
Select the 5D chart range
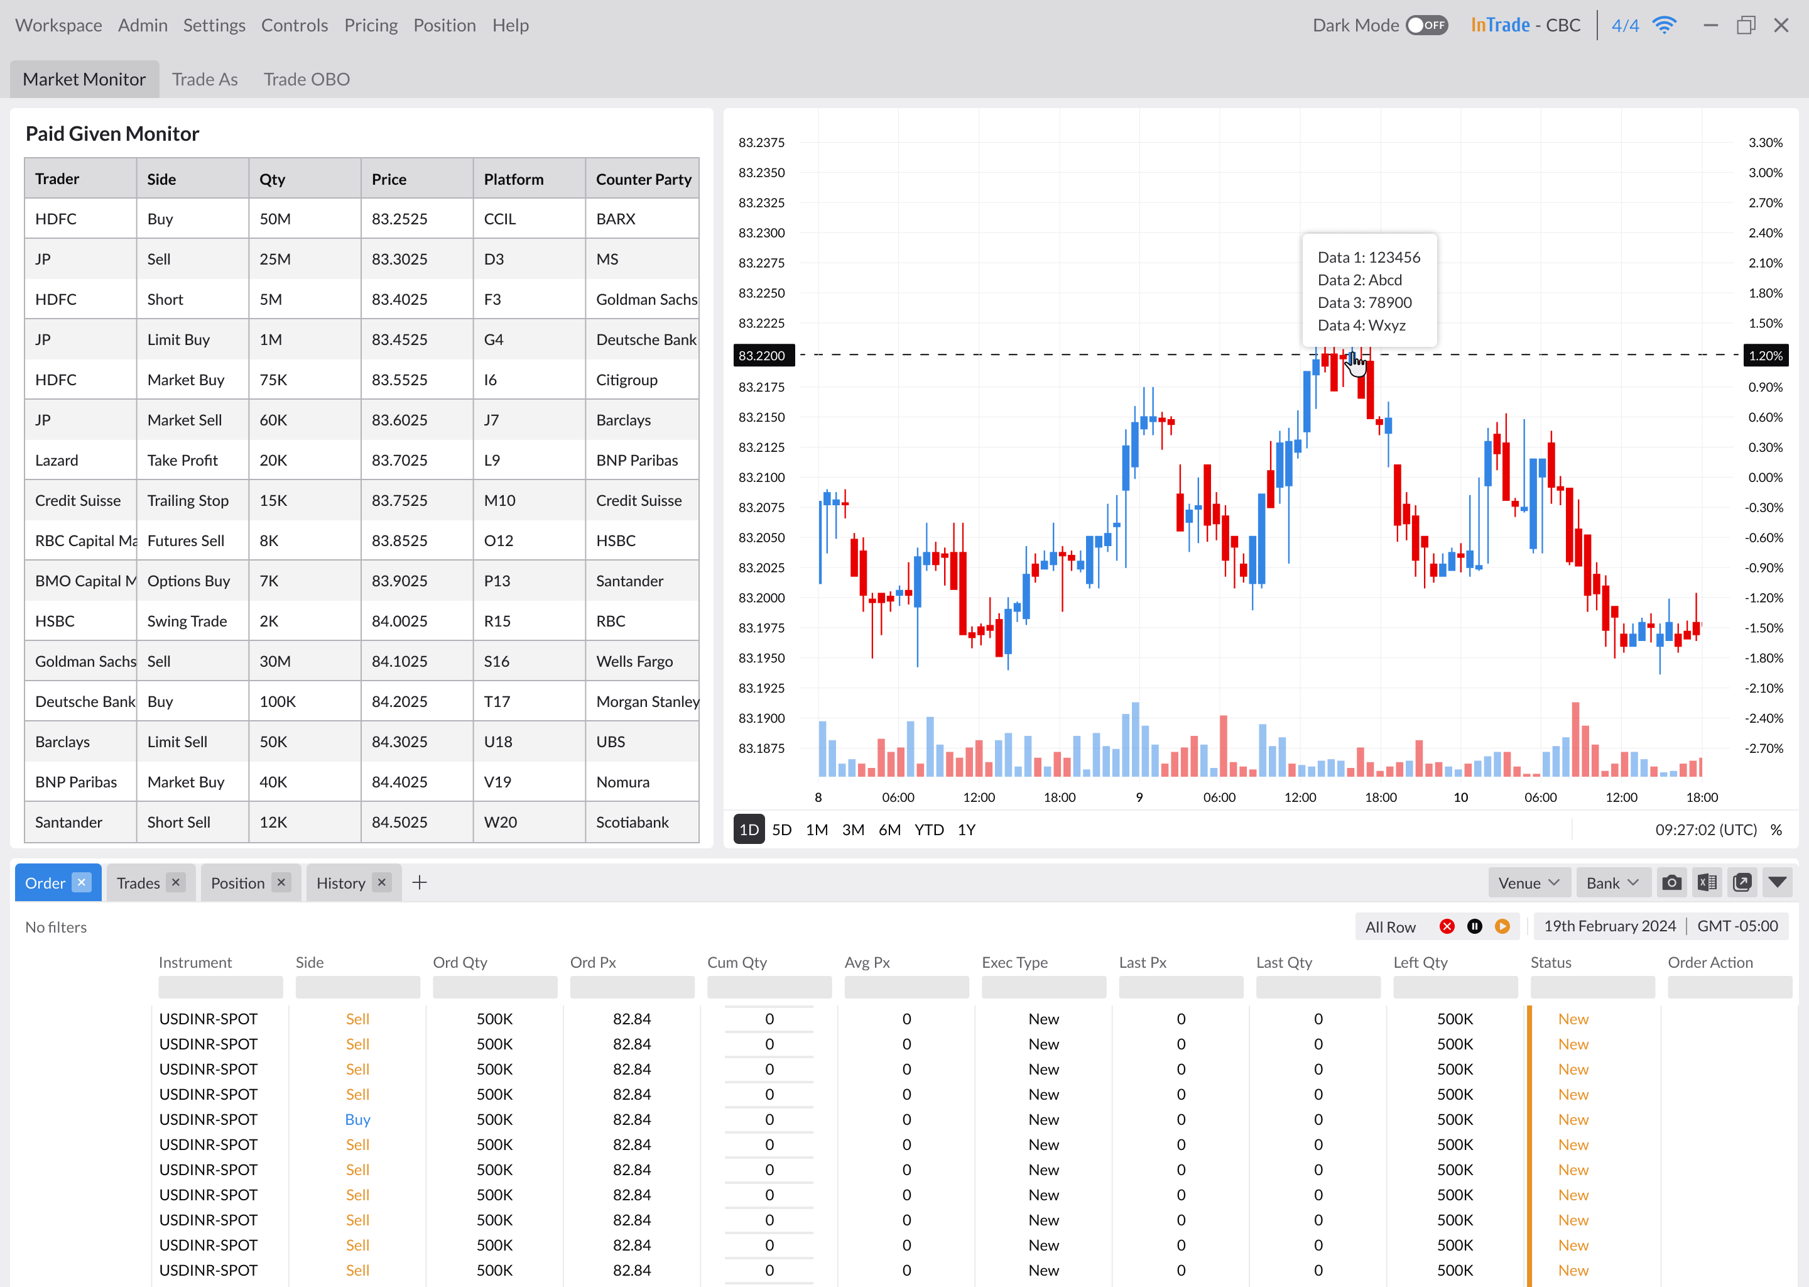click(x=782, y=830)
